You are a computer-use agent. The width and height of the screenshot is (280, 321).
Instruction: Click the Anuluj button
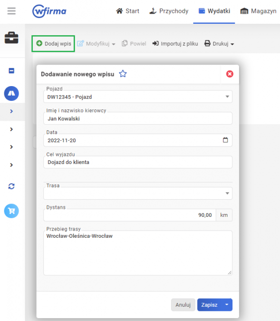coord(183,305)
